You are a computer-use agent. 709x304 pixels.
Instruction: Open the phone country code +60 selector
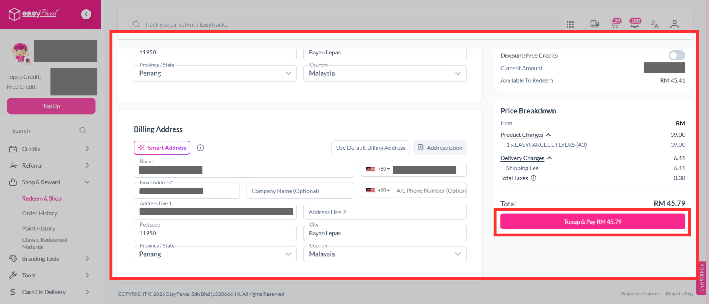[378, 169]
